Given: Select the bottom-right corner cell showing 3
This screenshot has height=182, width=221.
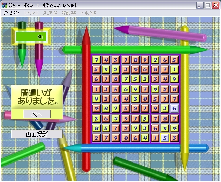Looking at the screenshot, I should point(174,138).
